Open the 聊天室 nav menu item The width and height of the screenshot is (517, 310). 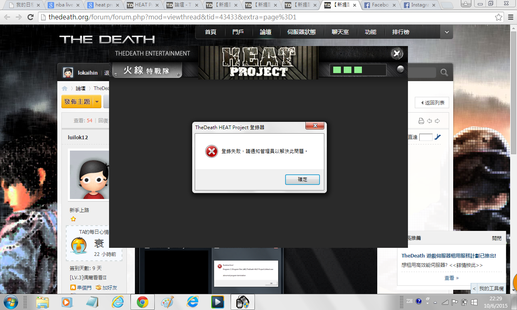[340, 32]
